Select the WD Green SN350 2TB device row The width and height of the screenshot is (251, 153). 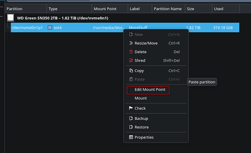[125, 18]
